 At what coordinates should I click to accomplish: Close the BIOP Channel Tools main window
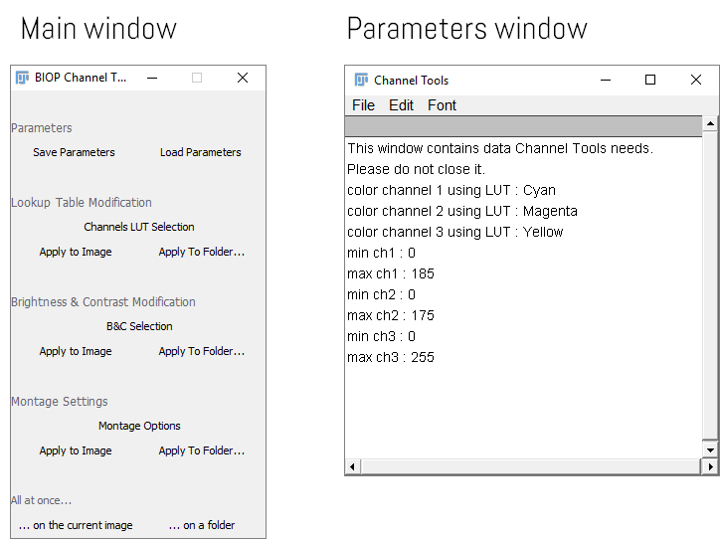(242, 78)
